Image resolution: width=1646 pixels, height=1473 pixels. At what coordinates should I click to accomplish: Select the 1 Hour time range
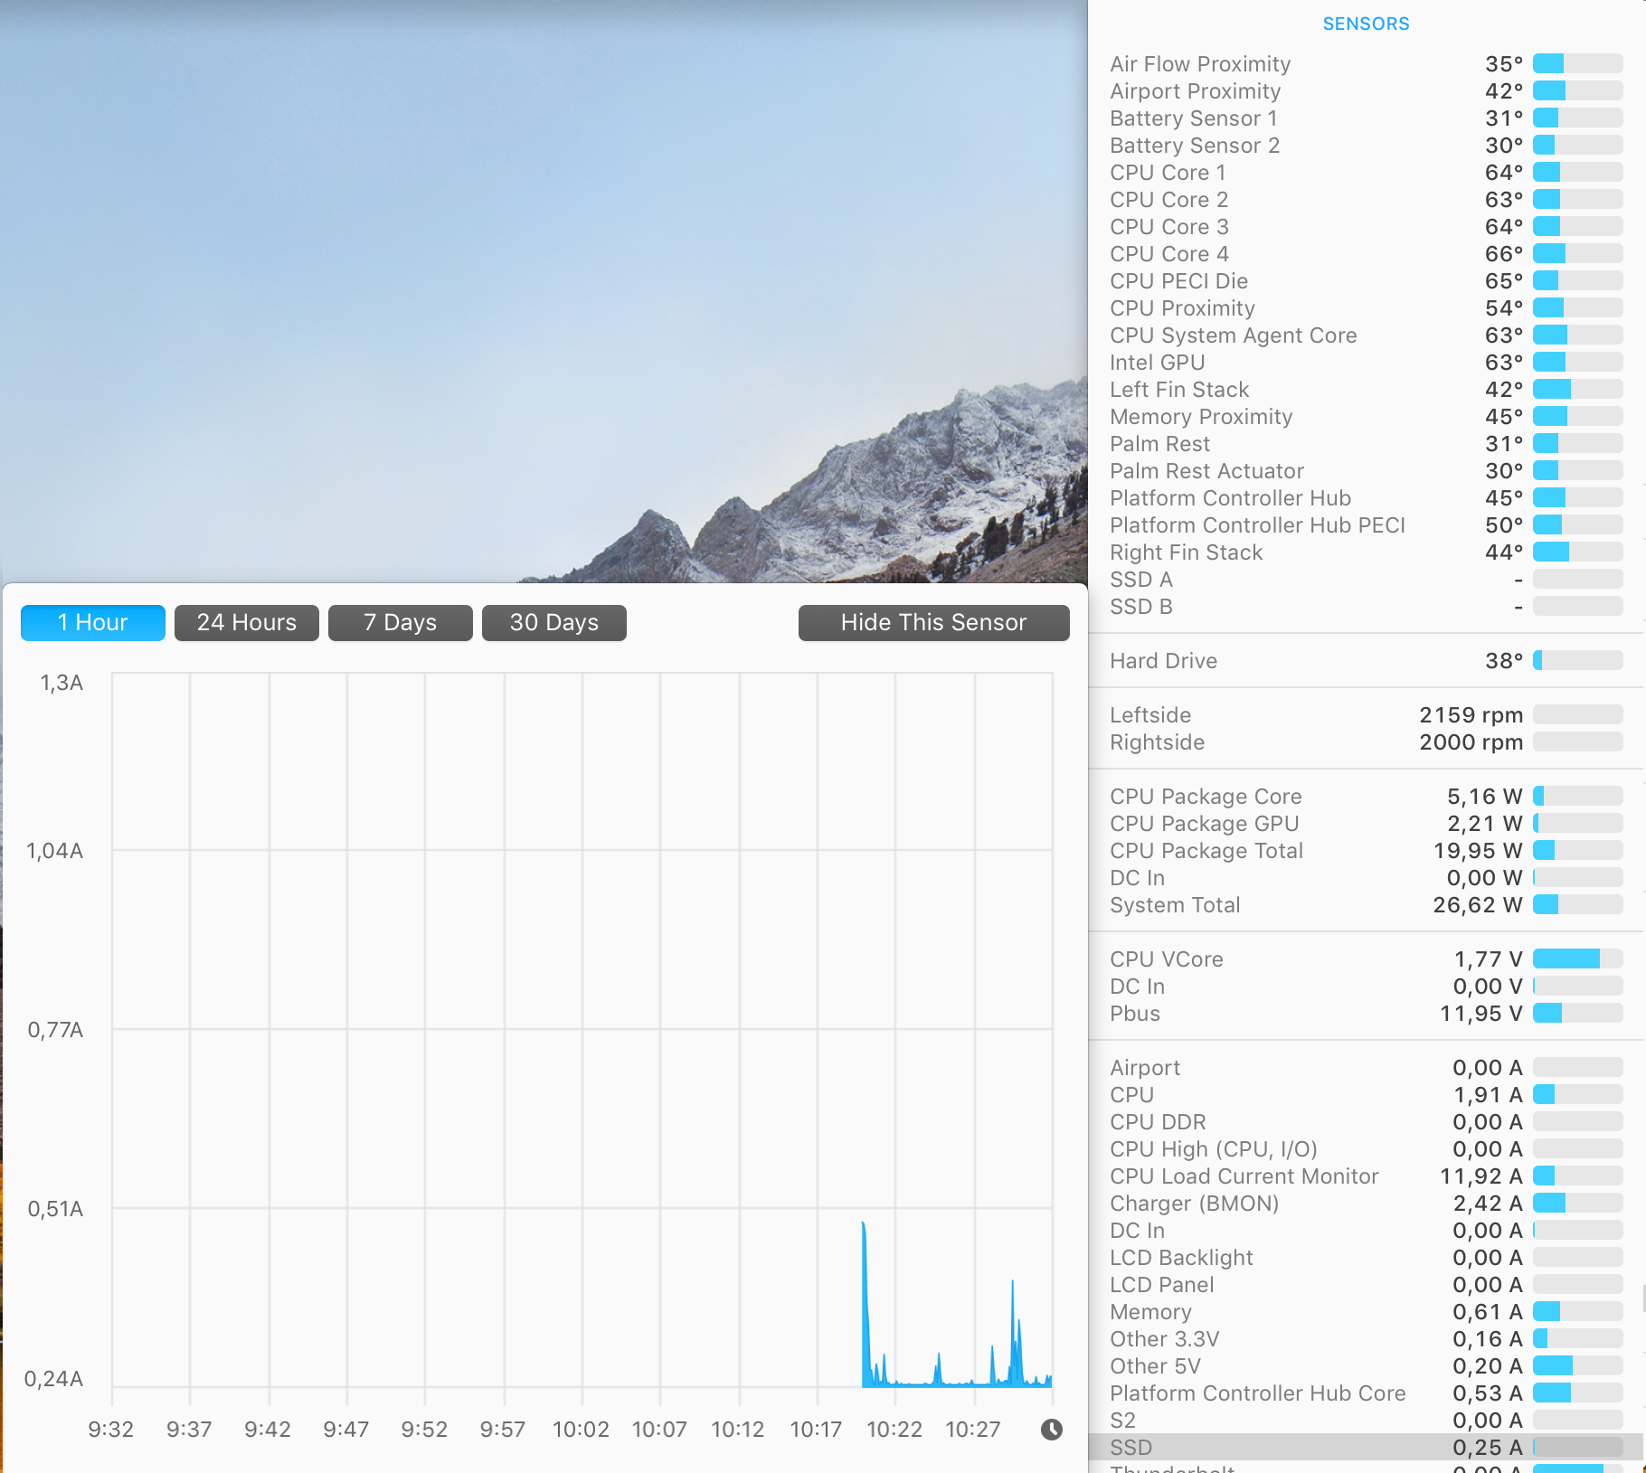click(x=92, y=622)
